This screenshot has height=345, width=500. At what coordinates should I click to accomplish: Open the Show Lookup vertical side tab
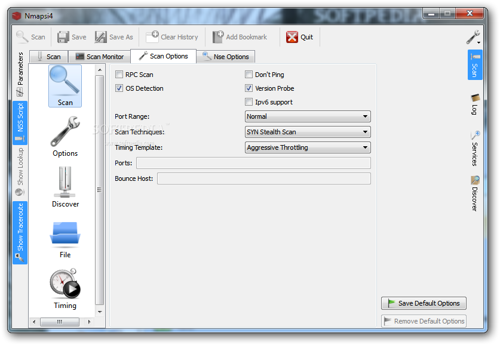pyautogui.click(x=20, y=172)
